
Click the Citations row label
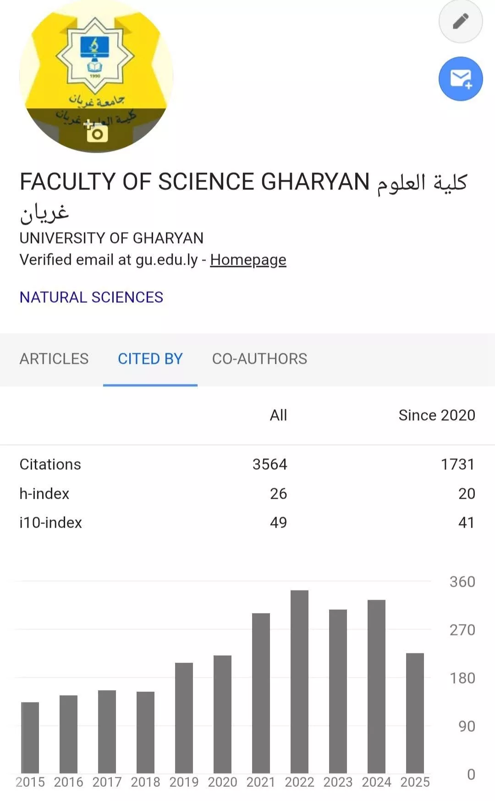50,464
